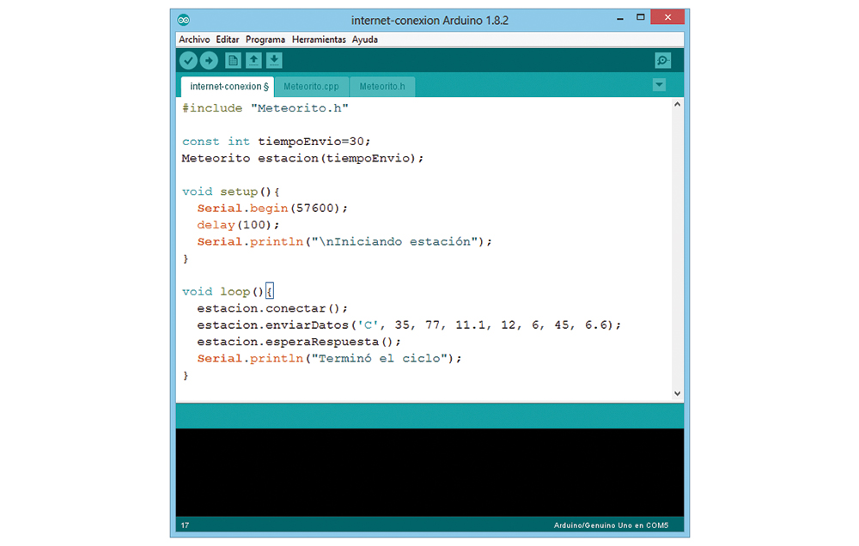The image size is (859, 546).
Task: Click the Arduino logo in title bar
Action: pyautogui.click(x=184, y=20)
